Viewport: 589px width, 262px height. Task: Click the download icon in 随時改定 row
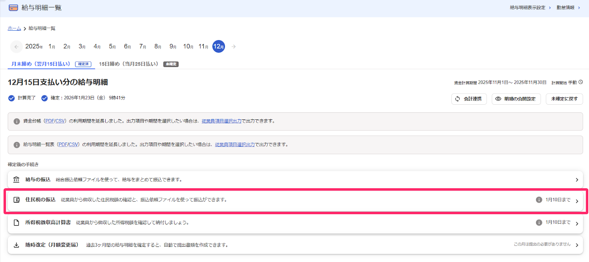[x=16, y=245]
